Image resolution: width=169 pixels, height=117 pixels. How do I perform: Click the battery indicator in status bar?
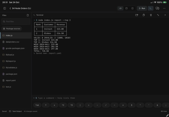point(165,2)
